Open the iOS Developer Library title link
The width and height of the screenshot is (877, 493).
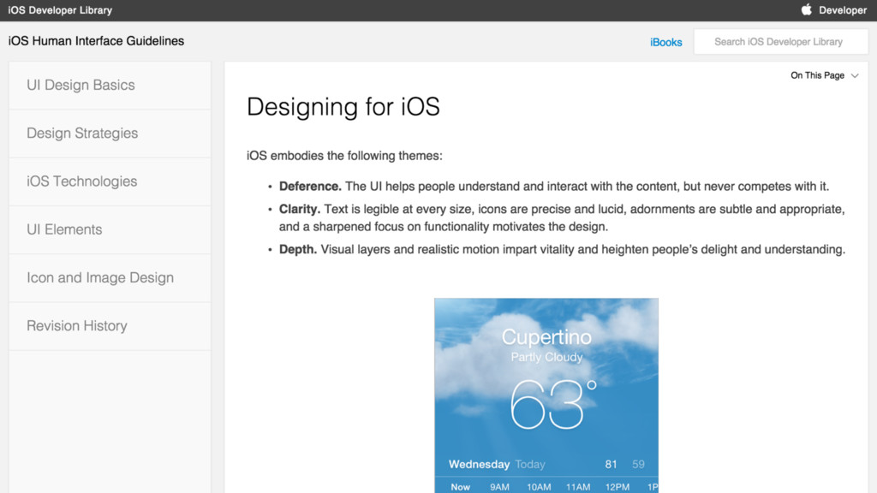point(60,10)
